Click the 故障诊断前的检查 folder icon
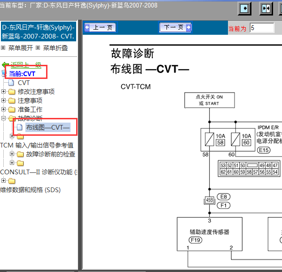This screenshot has width=282, height=272. coord(20,154)
